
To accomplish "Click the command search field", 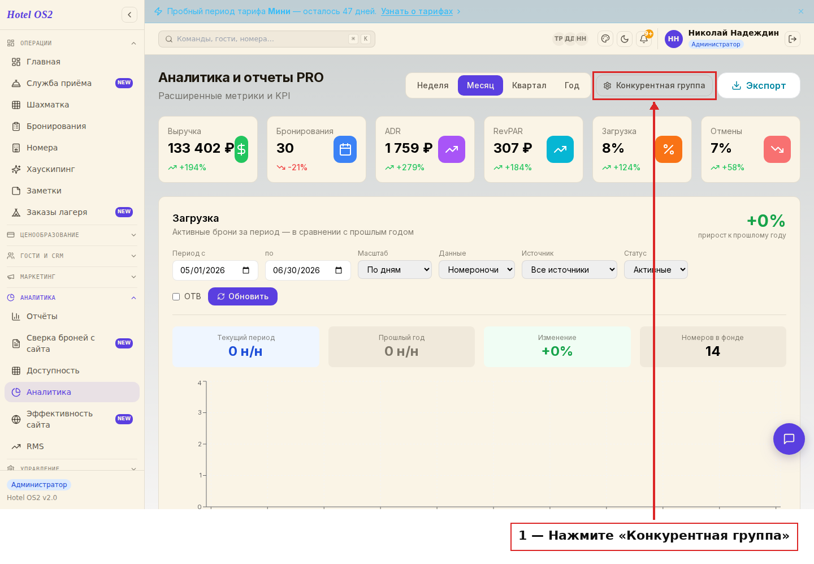I will [x=267, y=39].
